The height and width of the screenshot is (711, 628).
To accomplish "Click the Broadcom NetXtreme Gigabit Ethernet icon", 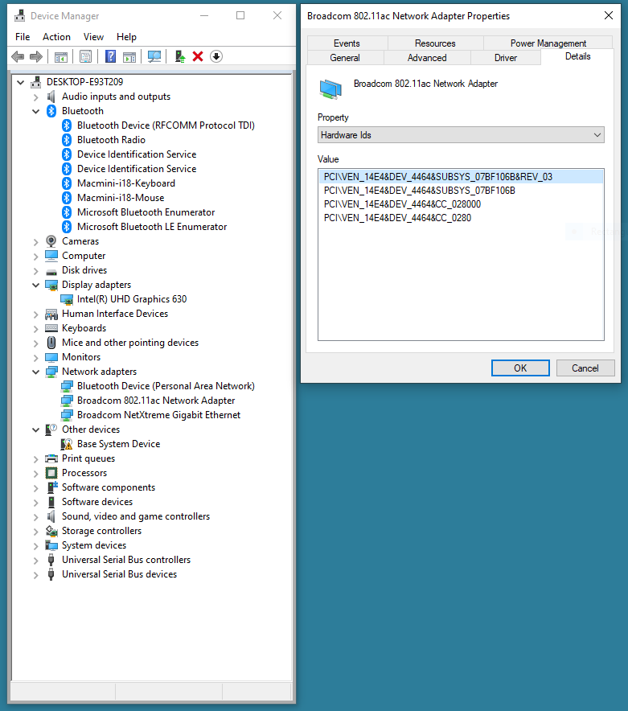I will pyautogui.click(x=67, y=415).
